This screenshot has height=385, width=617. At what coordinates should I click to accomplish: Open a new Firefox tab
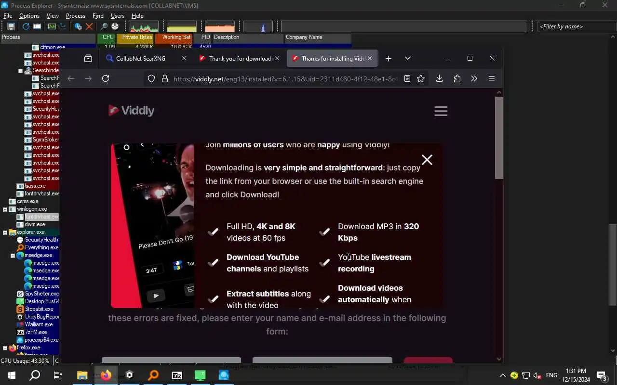pyautogui.click(x=389, y=58)
